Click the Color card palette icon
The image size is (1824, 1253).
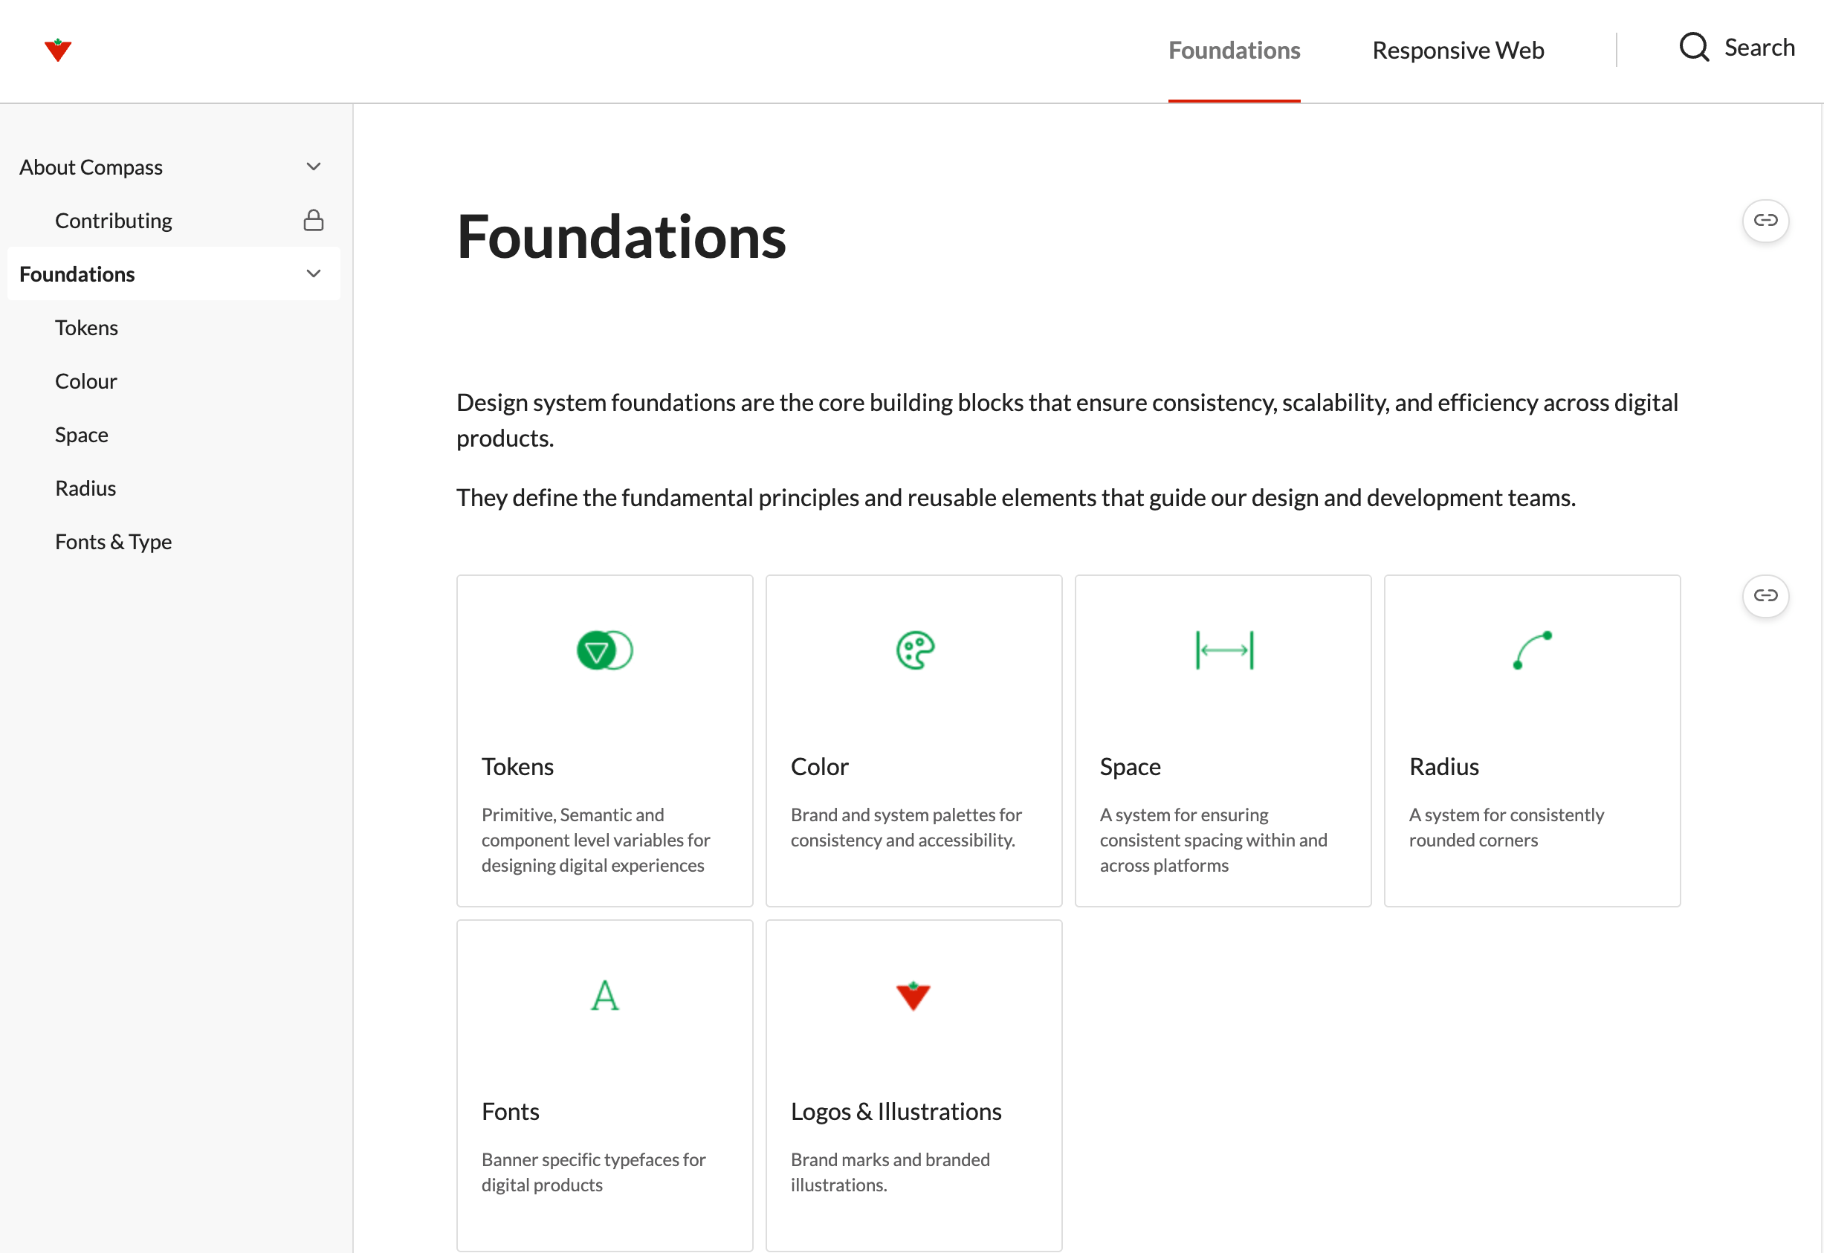[915, 650]
